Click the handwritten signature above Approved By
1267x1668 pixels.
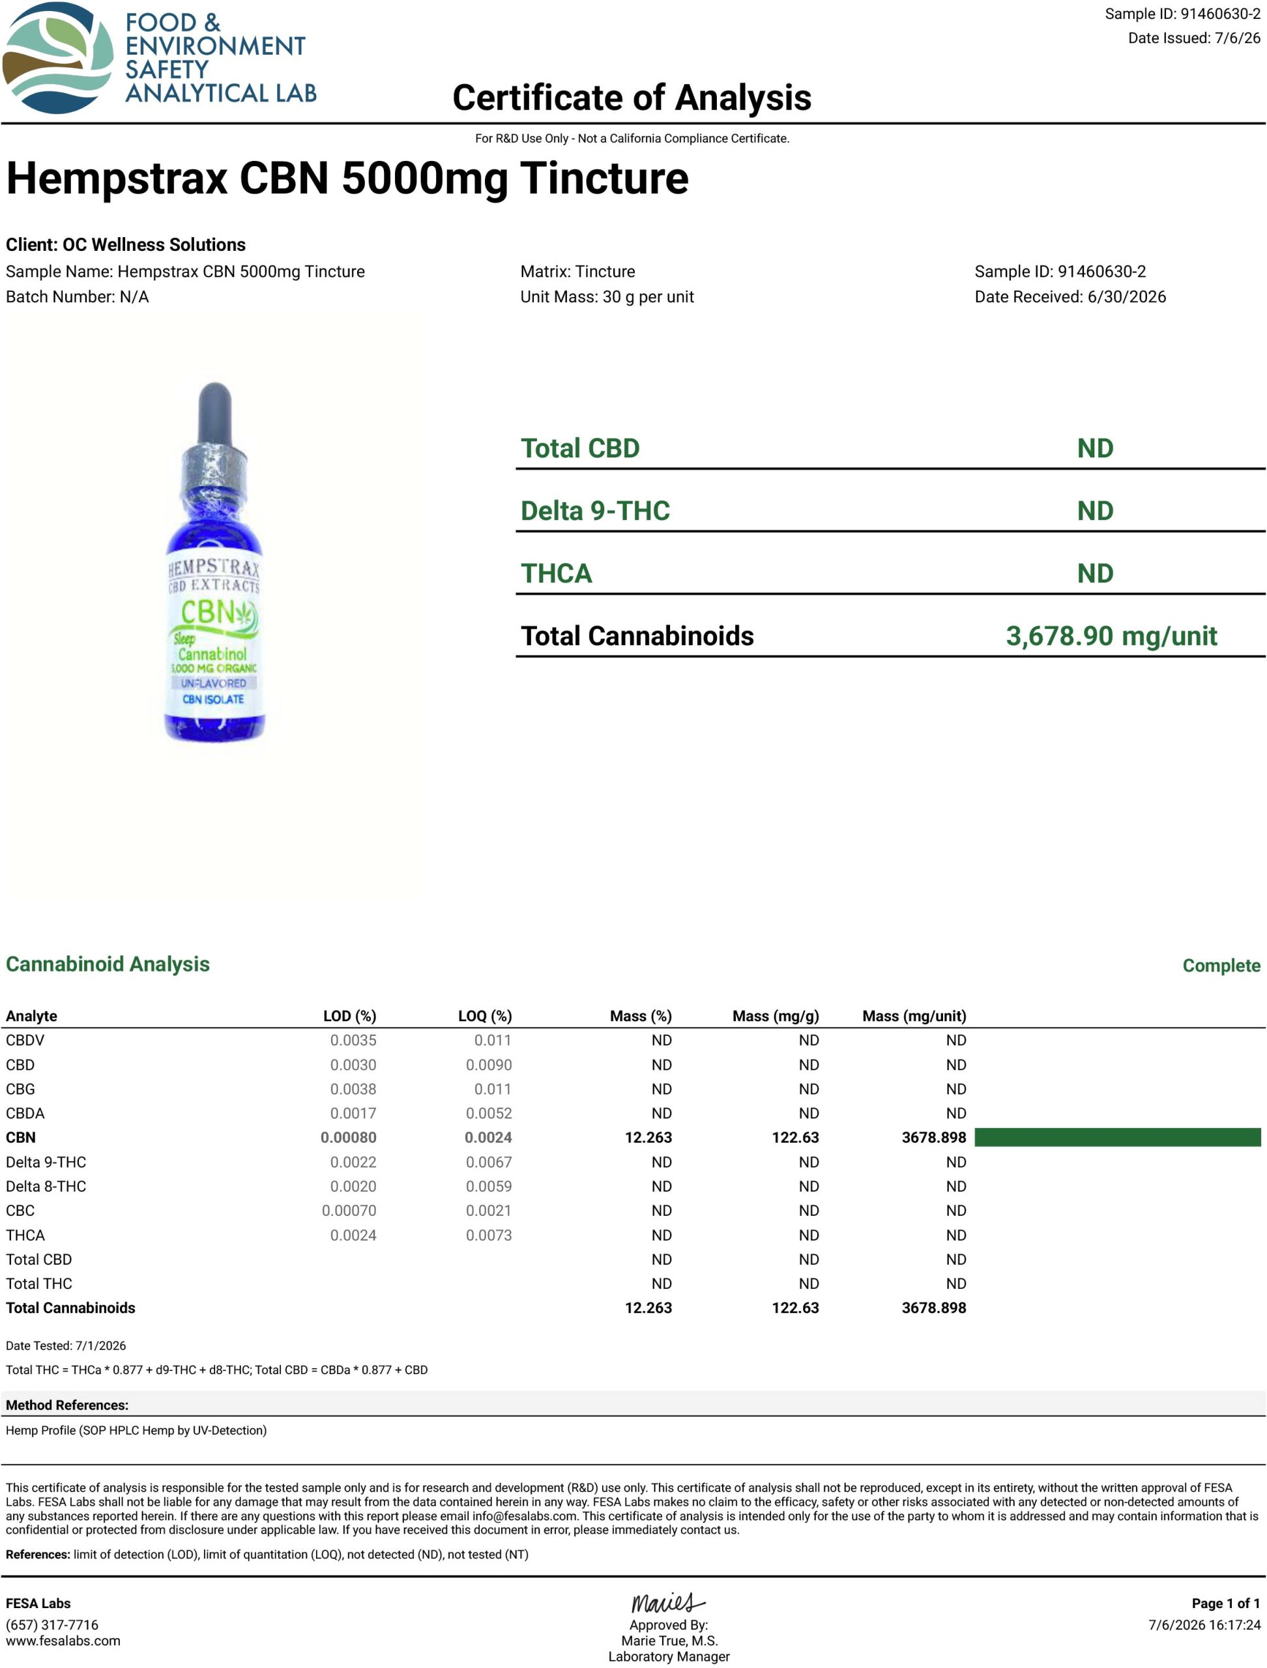pyautogui.click(x=667, y=1602)
